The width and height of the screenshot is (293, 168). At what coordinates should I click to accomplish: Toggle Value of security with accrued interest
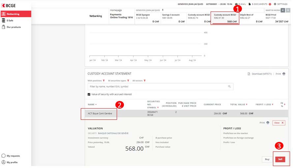click(x=89, y=94)
